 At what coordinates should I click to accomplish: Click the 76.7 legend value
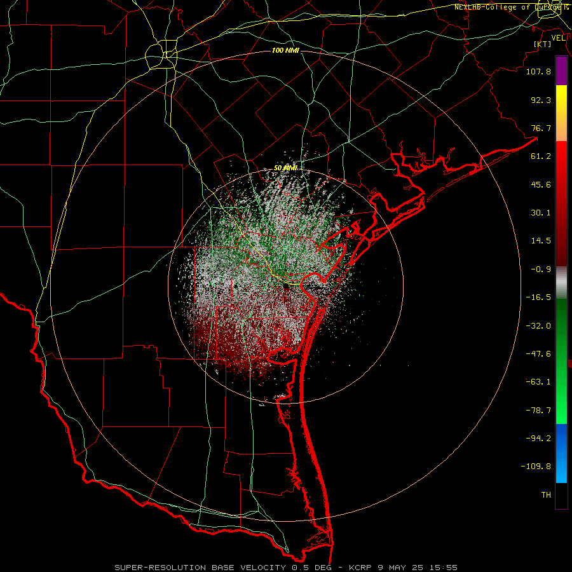pos(541,128)
